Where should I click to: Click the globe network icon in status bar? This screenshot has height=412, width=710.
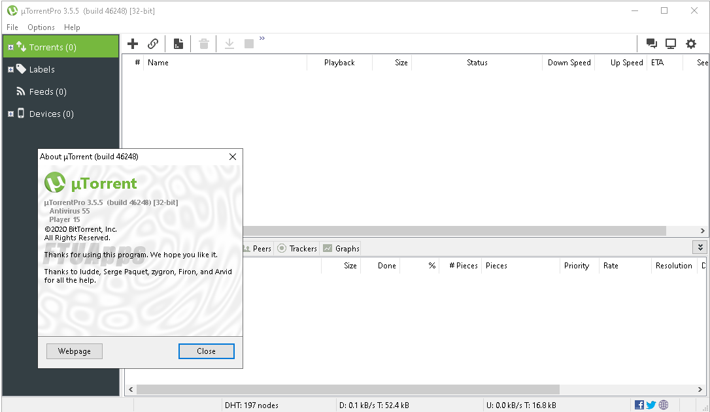664,405
